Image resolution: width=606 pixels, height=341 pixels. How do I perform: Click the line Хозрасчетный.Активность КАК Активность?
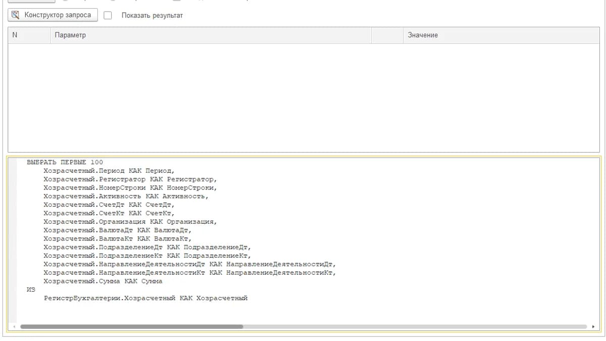coord(126,196)
